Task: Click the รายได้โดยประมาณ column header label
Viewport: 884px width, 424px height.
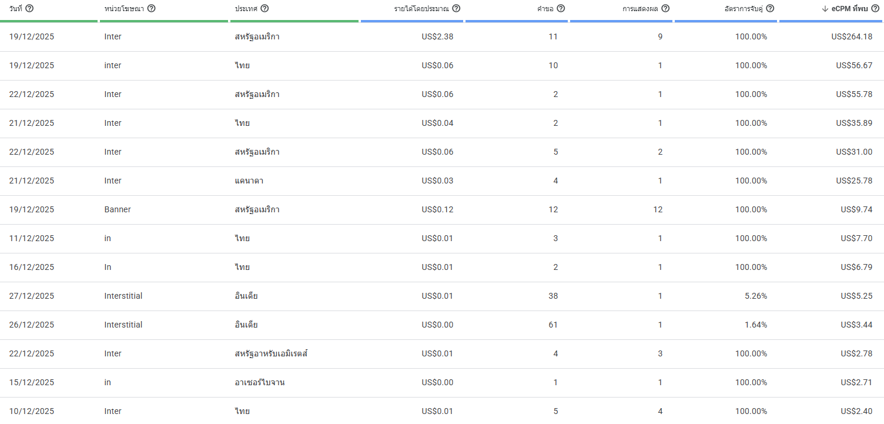Action: click(421, 8)
